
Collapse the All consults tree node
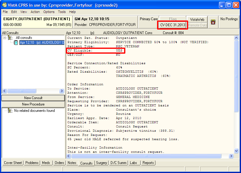(x=5, y=38)
